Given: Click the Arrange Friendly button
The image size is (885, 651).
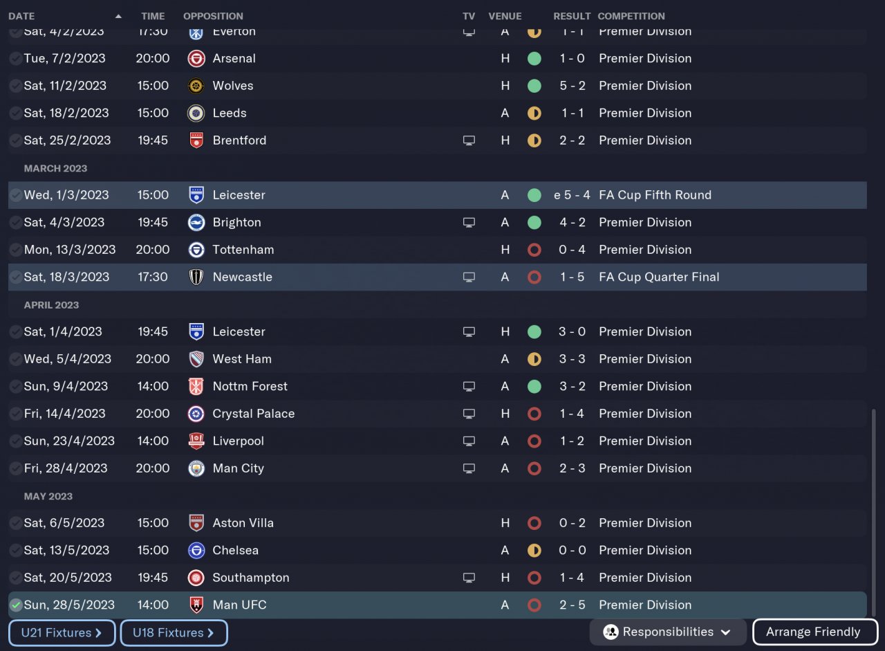Looking at the screenshot, I should pos(814,632).
